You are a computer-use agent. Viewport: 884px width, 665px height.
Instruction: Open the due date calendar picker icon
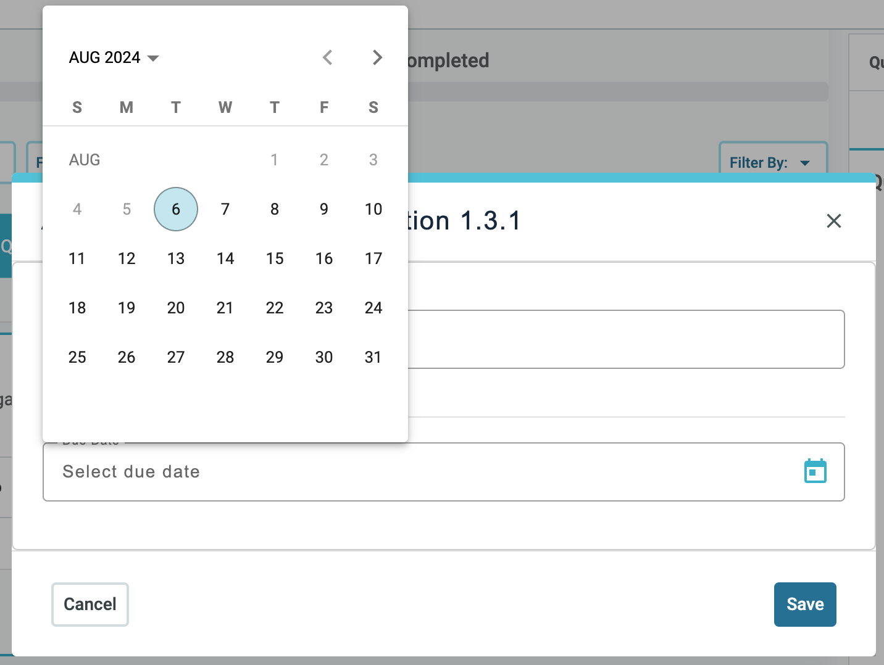click(815, 471)
